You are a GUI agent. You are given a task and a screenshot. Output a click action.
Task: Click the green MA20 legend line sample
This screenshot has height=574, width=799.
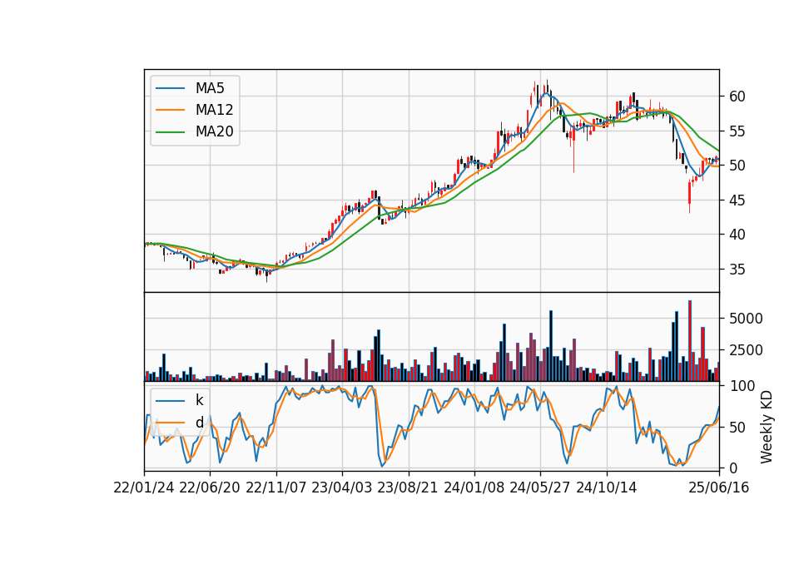click(170, 132)
